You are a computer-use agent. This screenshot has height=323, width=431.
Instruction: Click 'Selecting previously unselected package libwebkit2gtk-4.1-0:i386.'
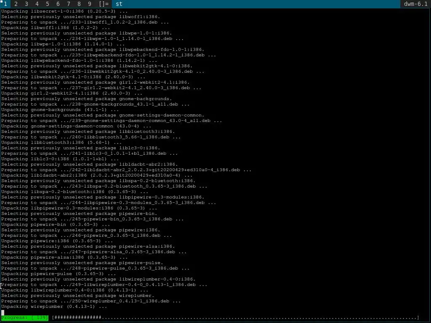[x=97, y=66]
